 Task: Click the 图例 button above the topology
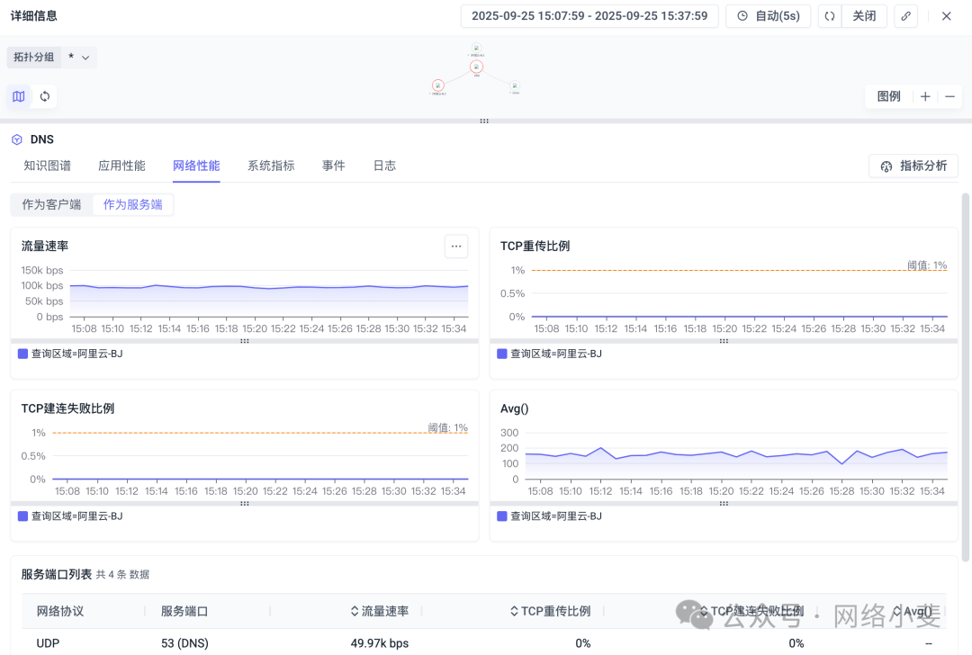coord(888,96)
